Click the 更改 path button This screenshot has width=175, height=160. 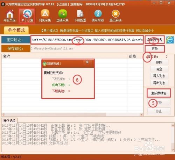pos(155,49)
